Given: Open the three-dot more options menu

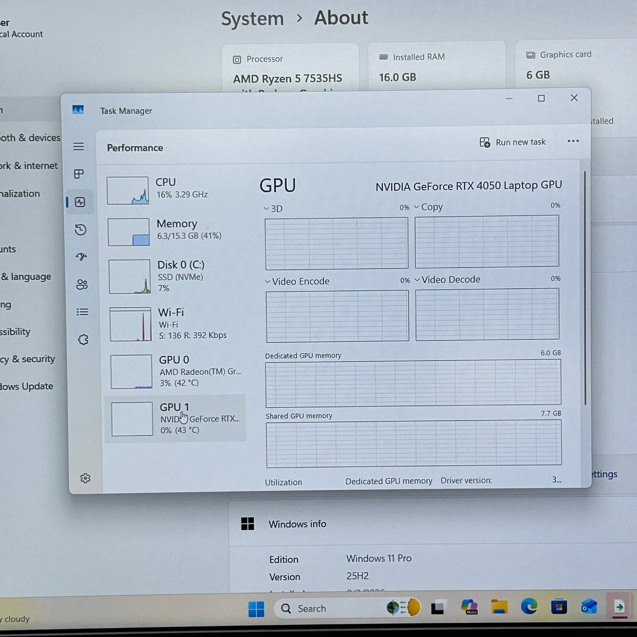Looking at the screenshot, I should click(573, 141).
